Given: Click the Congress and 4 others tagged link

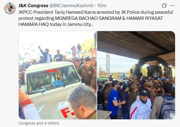Looking at the screenshot, I should click(x=39, y=123).
